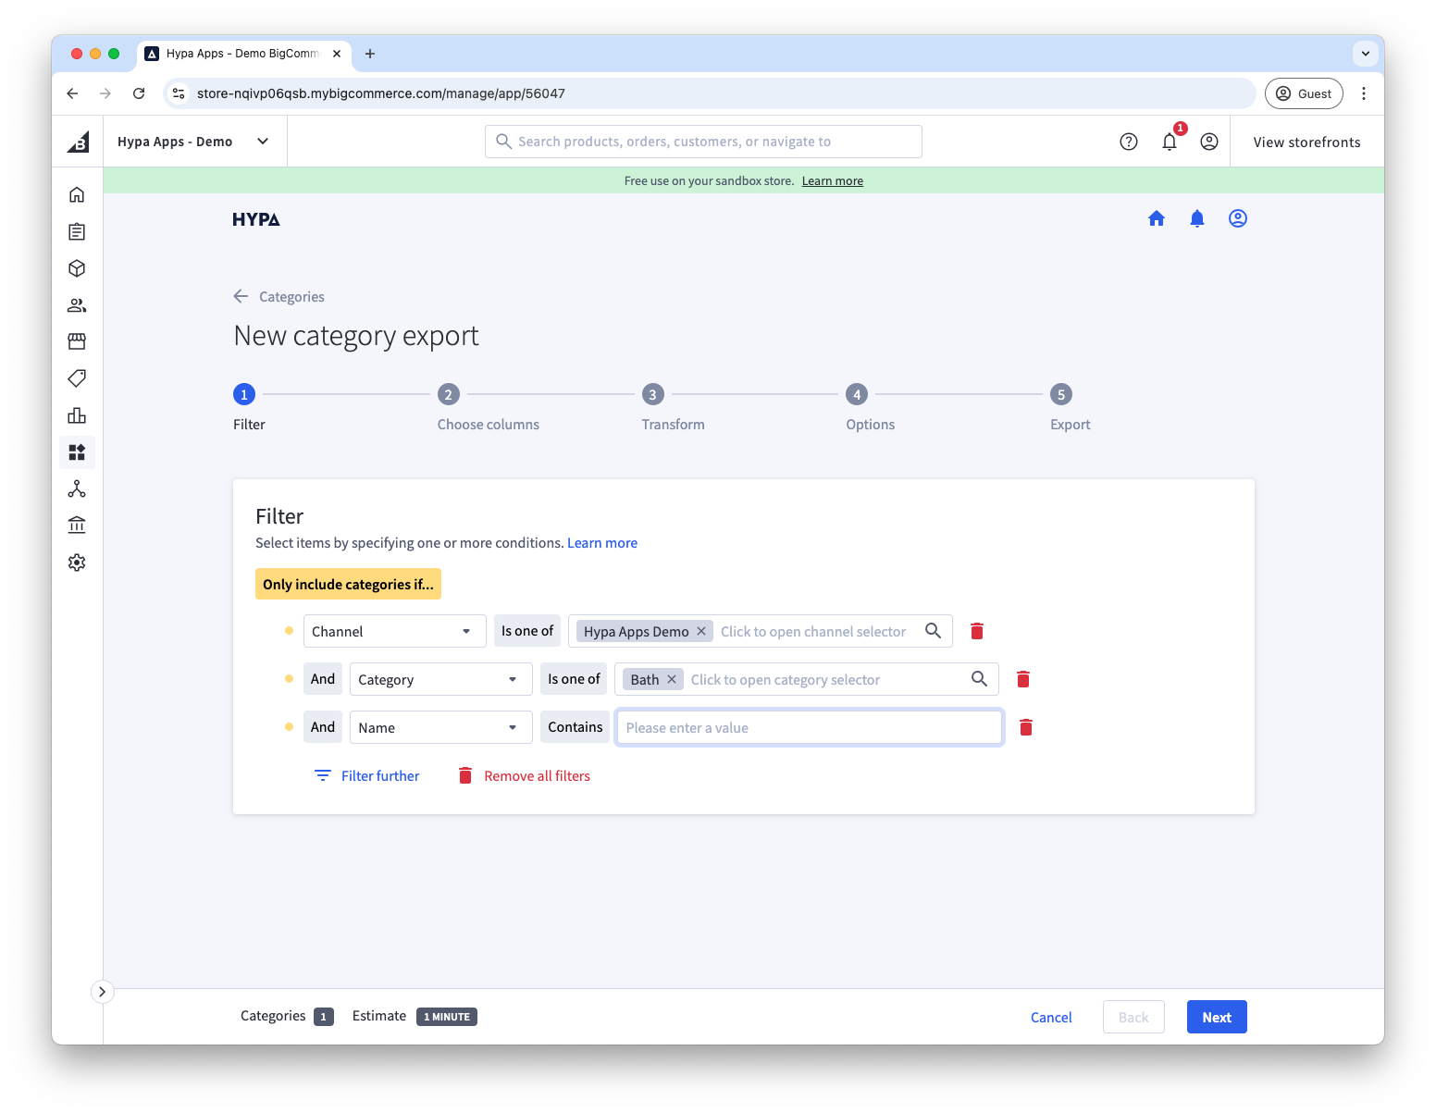
Task: Open the Storefront icon in the sidebar
Action: [77, 341]
